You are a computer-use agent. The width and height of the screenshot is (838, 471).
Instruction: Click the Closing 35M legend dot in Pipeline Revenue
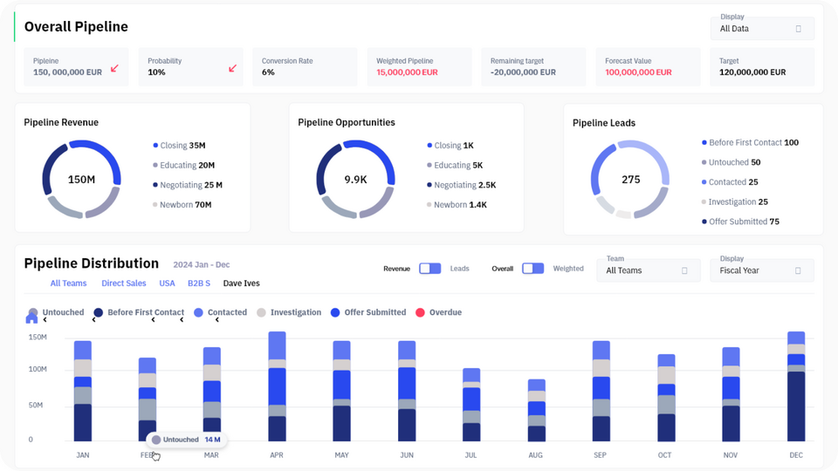(x=155, y=146)
